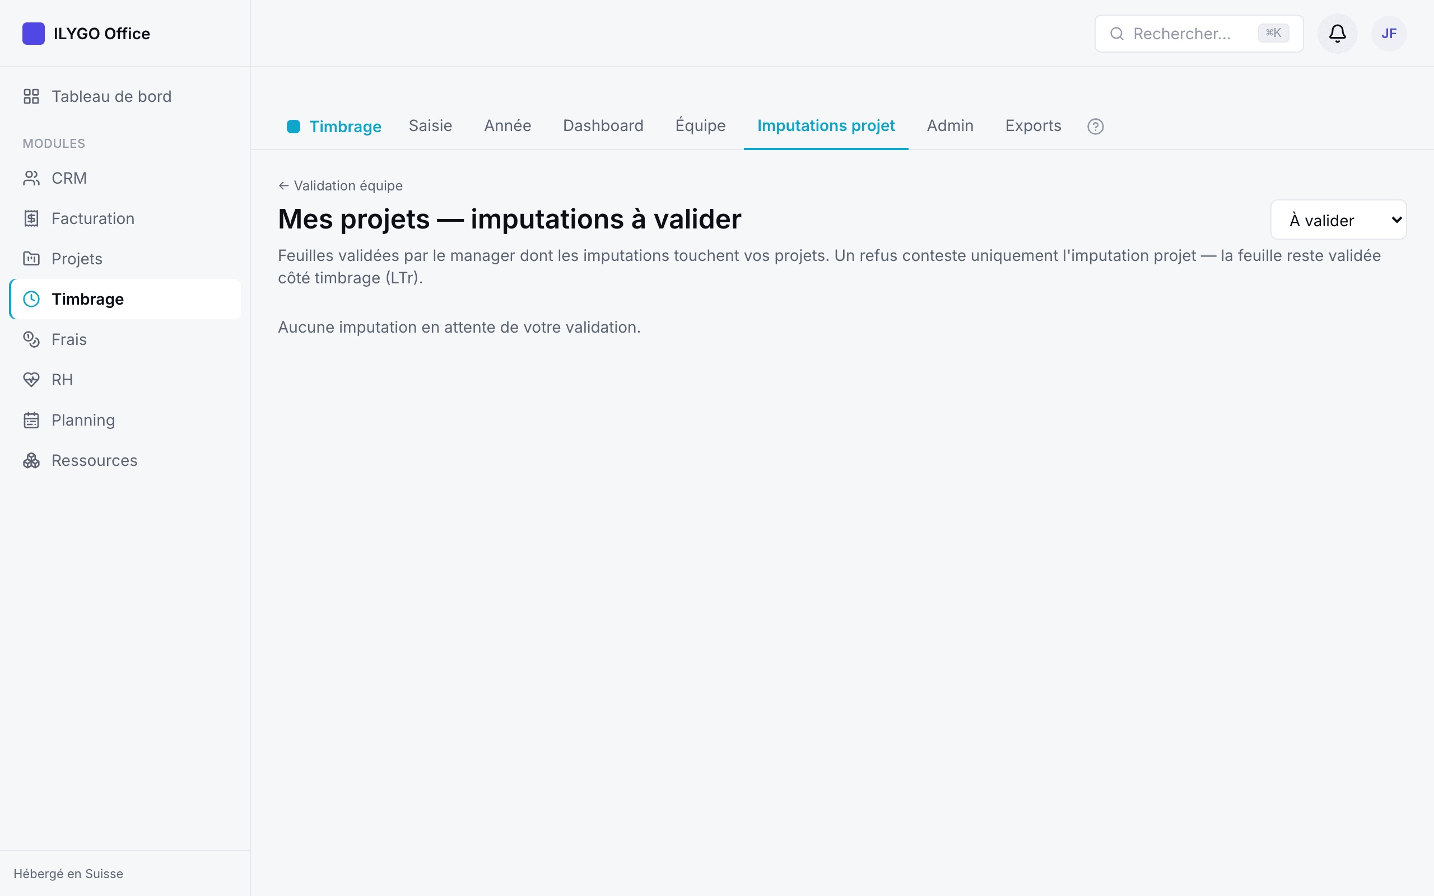Open the JF user avatar menu
1434x896 pixels.
point(1389,34)
